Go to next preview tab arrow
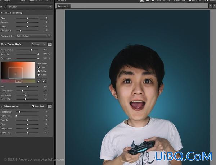Image resolution: width=216 pixels, height=165 pixels. point(214,6)
